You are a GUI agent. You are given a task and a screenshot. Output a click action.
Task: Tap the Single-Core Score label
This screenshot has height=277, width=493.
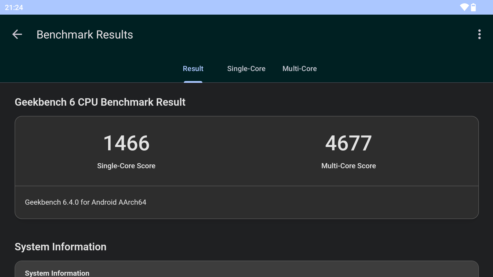(x=126, y=166)
